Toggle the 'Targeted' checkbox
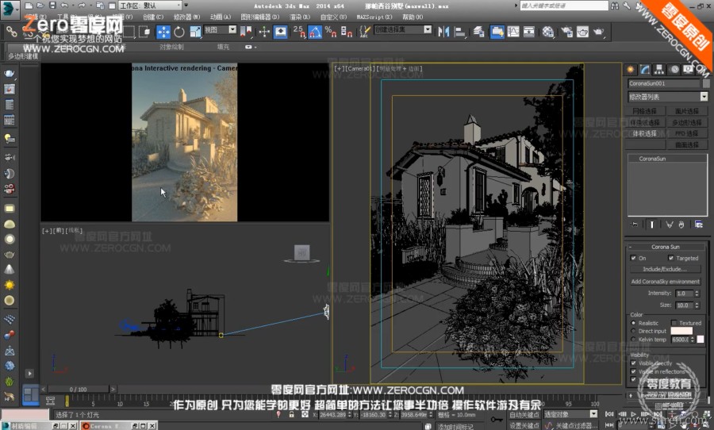This screenshot has height=430, width=714. click(671, 258)
